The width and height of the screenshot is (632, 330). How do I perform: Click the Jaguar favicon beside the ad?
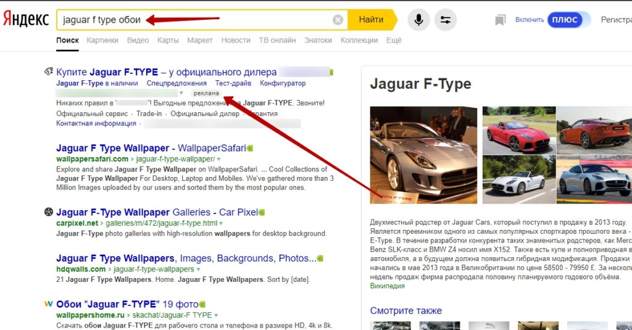pyautogui.click(x=49, y=72)
